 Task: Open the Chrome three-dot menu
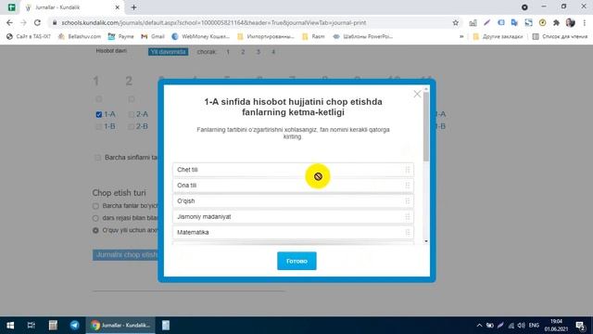pos(585,22)
